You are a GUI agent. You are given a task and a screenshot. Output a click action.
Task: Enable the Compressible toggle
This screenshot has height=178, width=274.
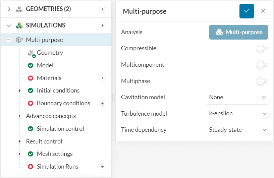pyautogui.click(x=262, y=49)
